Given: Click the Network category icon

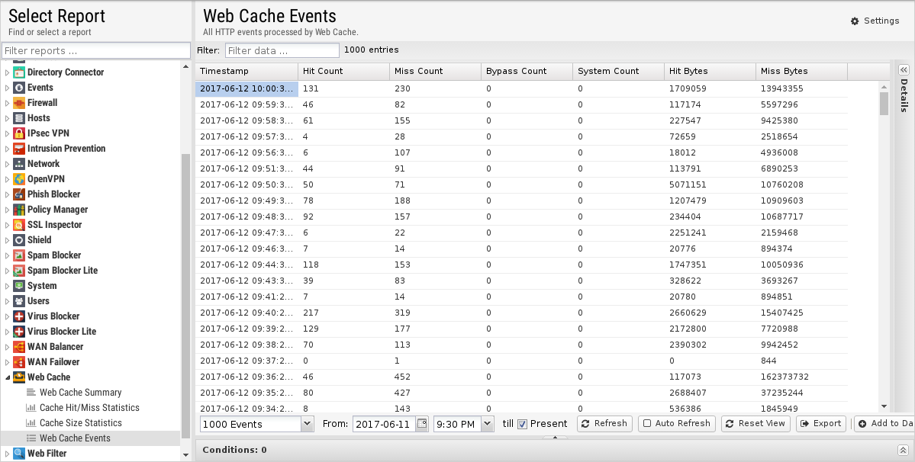Looking at the screenshot, I should (x=19, y=164).
